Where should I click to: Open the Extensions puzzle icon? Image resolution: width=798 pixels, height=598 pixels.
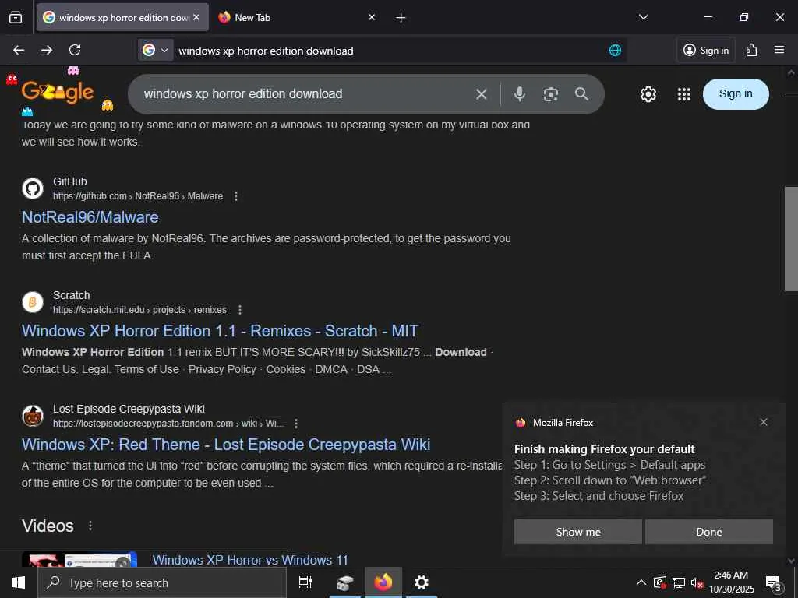coord(752,50)
